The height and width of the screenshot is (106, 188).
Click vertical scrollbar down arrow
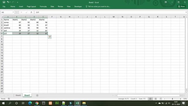point(187,92)
